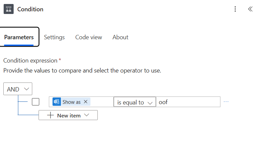Image resolution: width=257 pixels, height=159 pixels.
Task: Click the Condition title text
Action: 30,9
